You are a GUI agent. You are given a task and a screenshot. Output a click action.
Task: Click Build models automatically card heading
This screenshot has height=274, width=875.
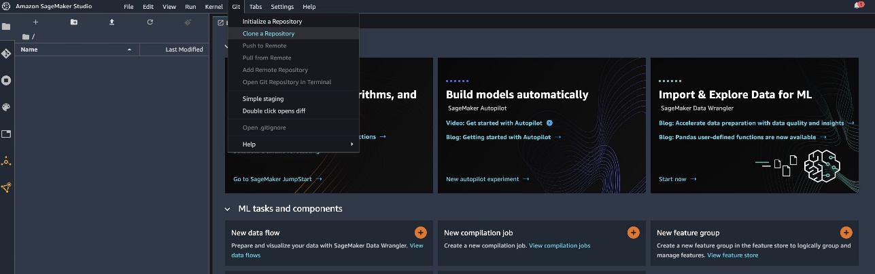coord(517,94)
